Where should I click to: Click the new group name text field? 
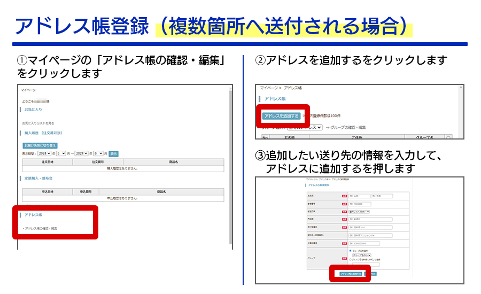[366, 265]
